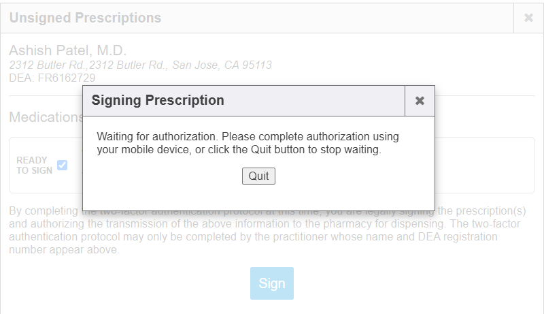Close the Unsigned Prescriptions panel

point(528,18)
